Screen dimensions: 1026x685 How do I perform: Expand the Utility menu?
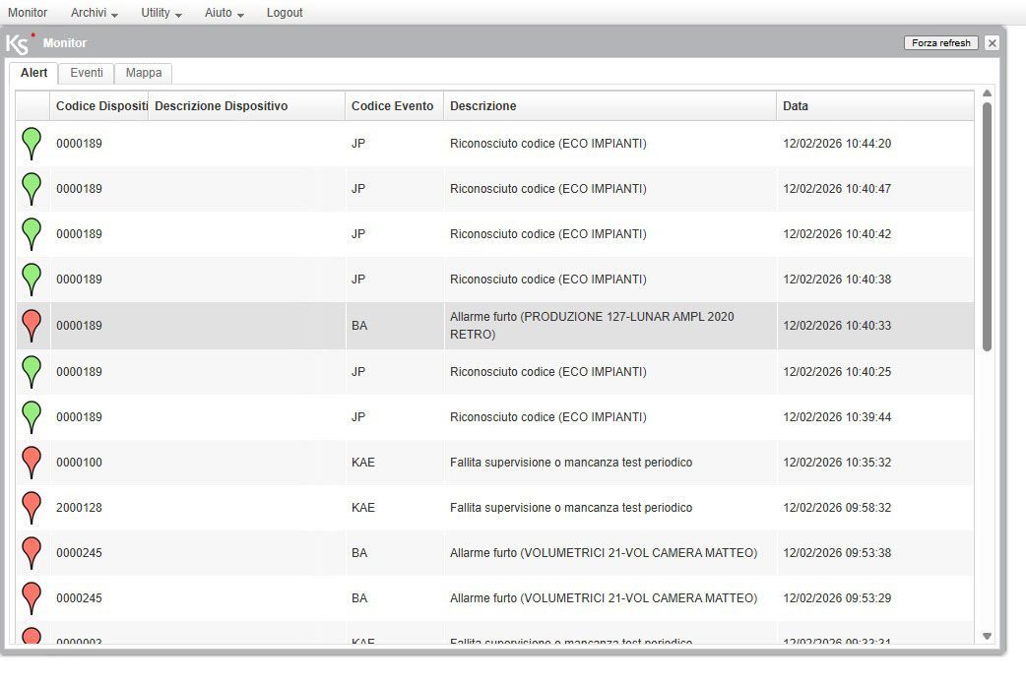(x=161, y=13)
